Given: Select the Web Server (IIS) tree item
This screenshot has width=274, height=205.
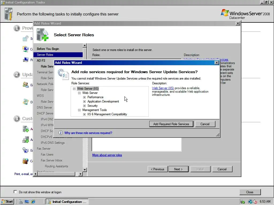Looking at the screenshot, I should 88,89.
